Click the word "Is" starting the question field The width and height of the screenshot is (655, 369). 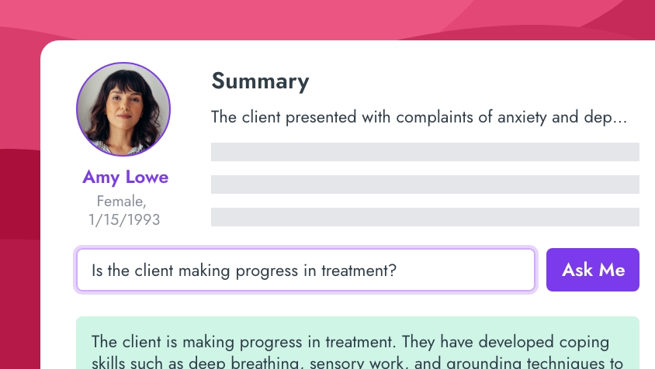pyautogui.click(x=97, y=271)
